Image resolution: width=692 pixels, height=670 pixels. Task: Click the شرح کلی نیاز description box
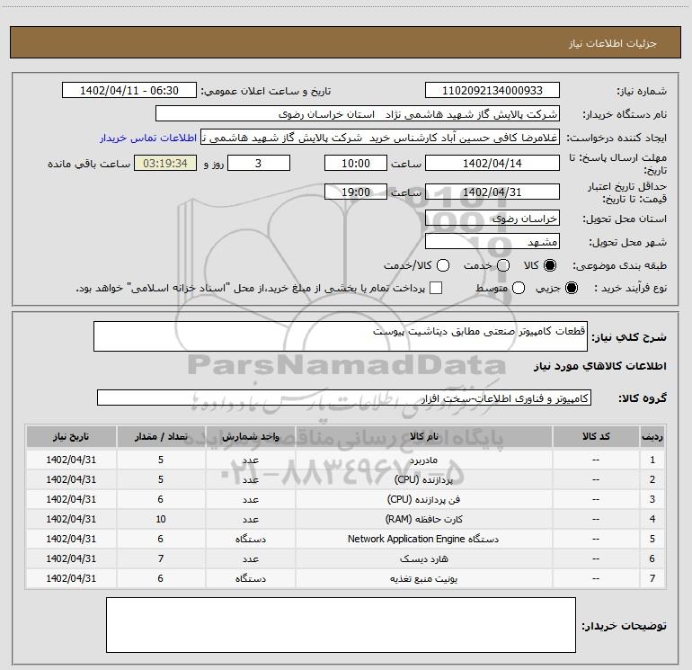pos(341,336)
